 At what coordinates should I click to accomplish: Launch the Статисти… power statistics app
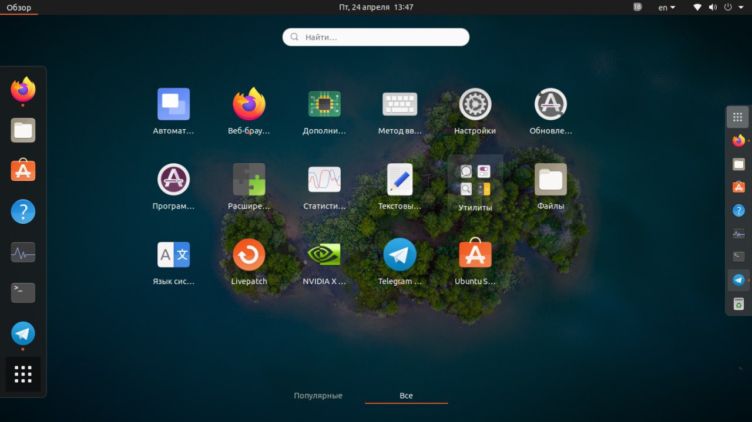324,187
